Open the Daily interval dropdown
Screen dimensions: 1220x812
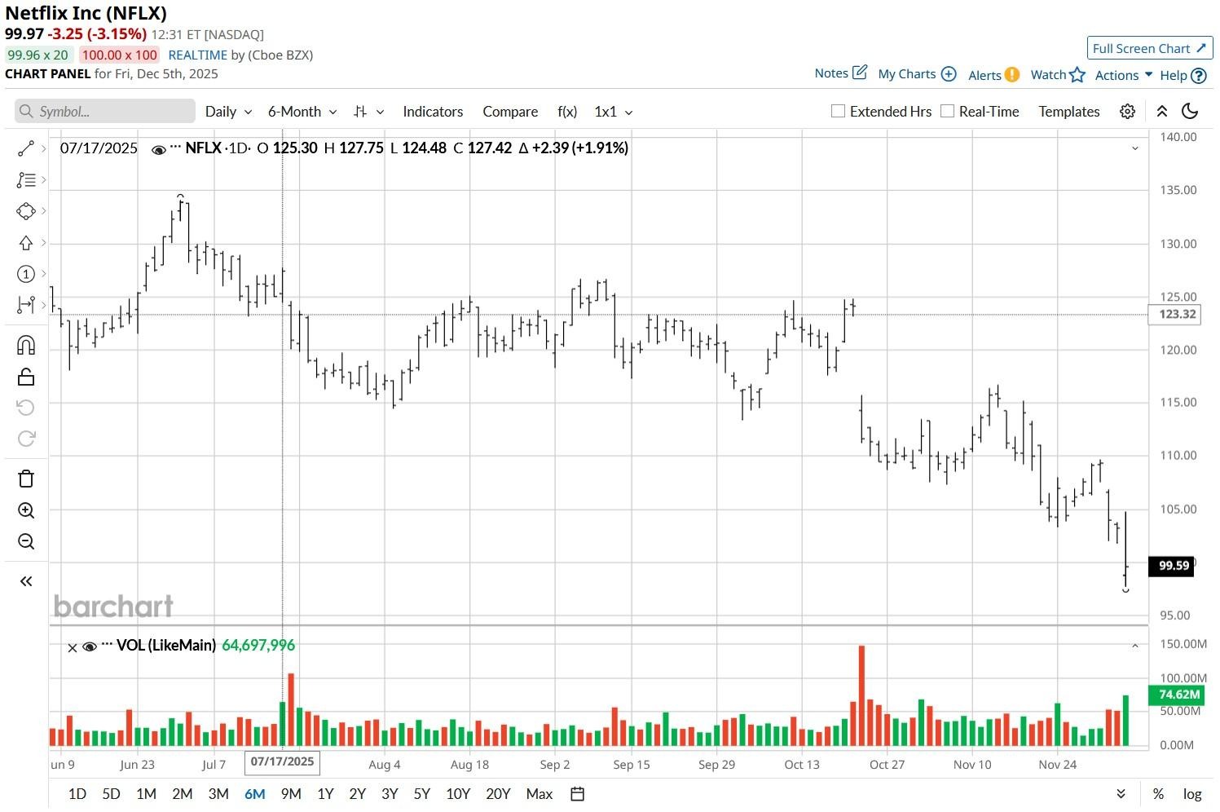tap(228, 112)
